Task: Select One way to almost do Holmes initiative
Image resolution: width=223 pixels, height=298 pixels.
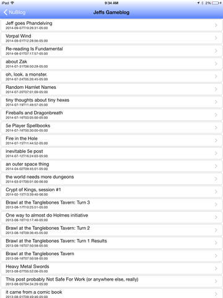Action: pyautogui.click(x=111, y=218)
